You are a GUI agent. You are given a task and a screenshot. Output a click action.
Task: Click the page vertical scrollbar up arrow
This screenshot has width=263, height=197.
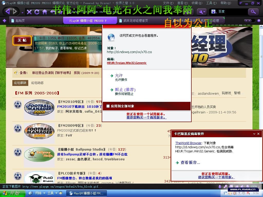point(261,27)
